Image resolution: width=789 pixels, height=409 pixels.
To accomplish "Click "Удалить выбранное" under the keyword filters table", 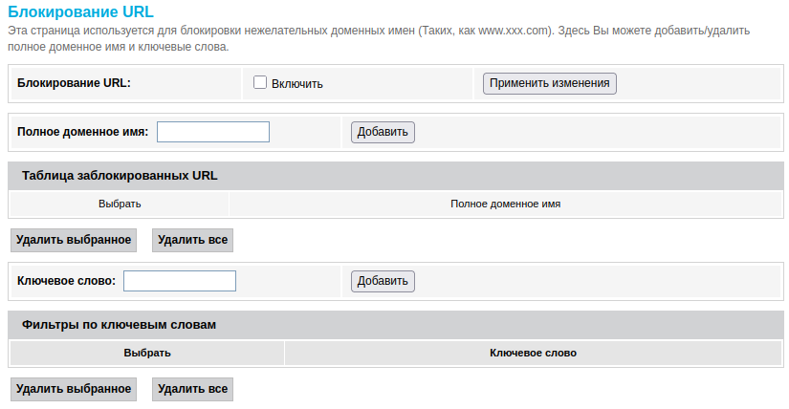I will [x=74, y=389].
